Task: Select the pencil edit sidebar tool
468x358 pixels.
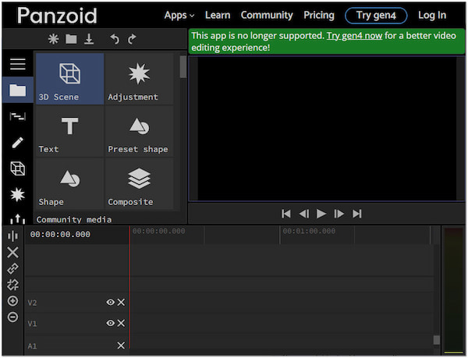Action: coord(18,142)
